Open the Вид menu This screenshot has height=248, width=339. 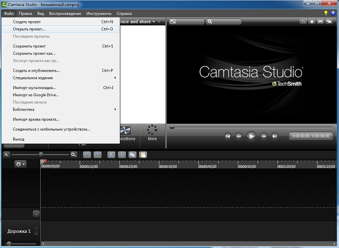pyautogui.click(x=41, y=14)
